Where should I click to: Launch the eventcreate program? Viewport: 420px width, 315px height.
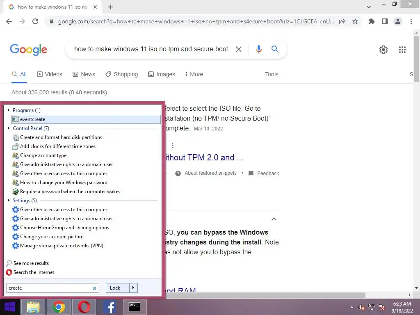(86, 119)
